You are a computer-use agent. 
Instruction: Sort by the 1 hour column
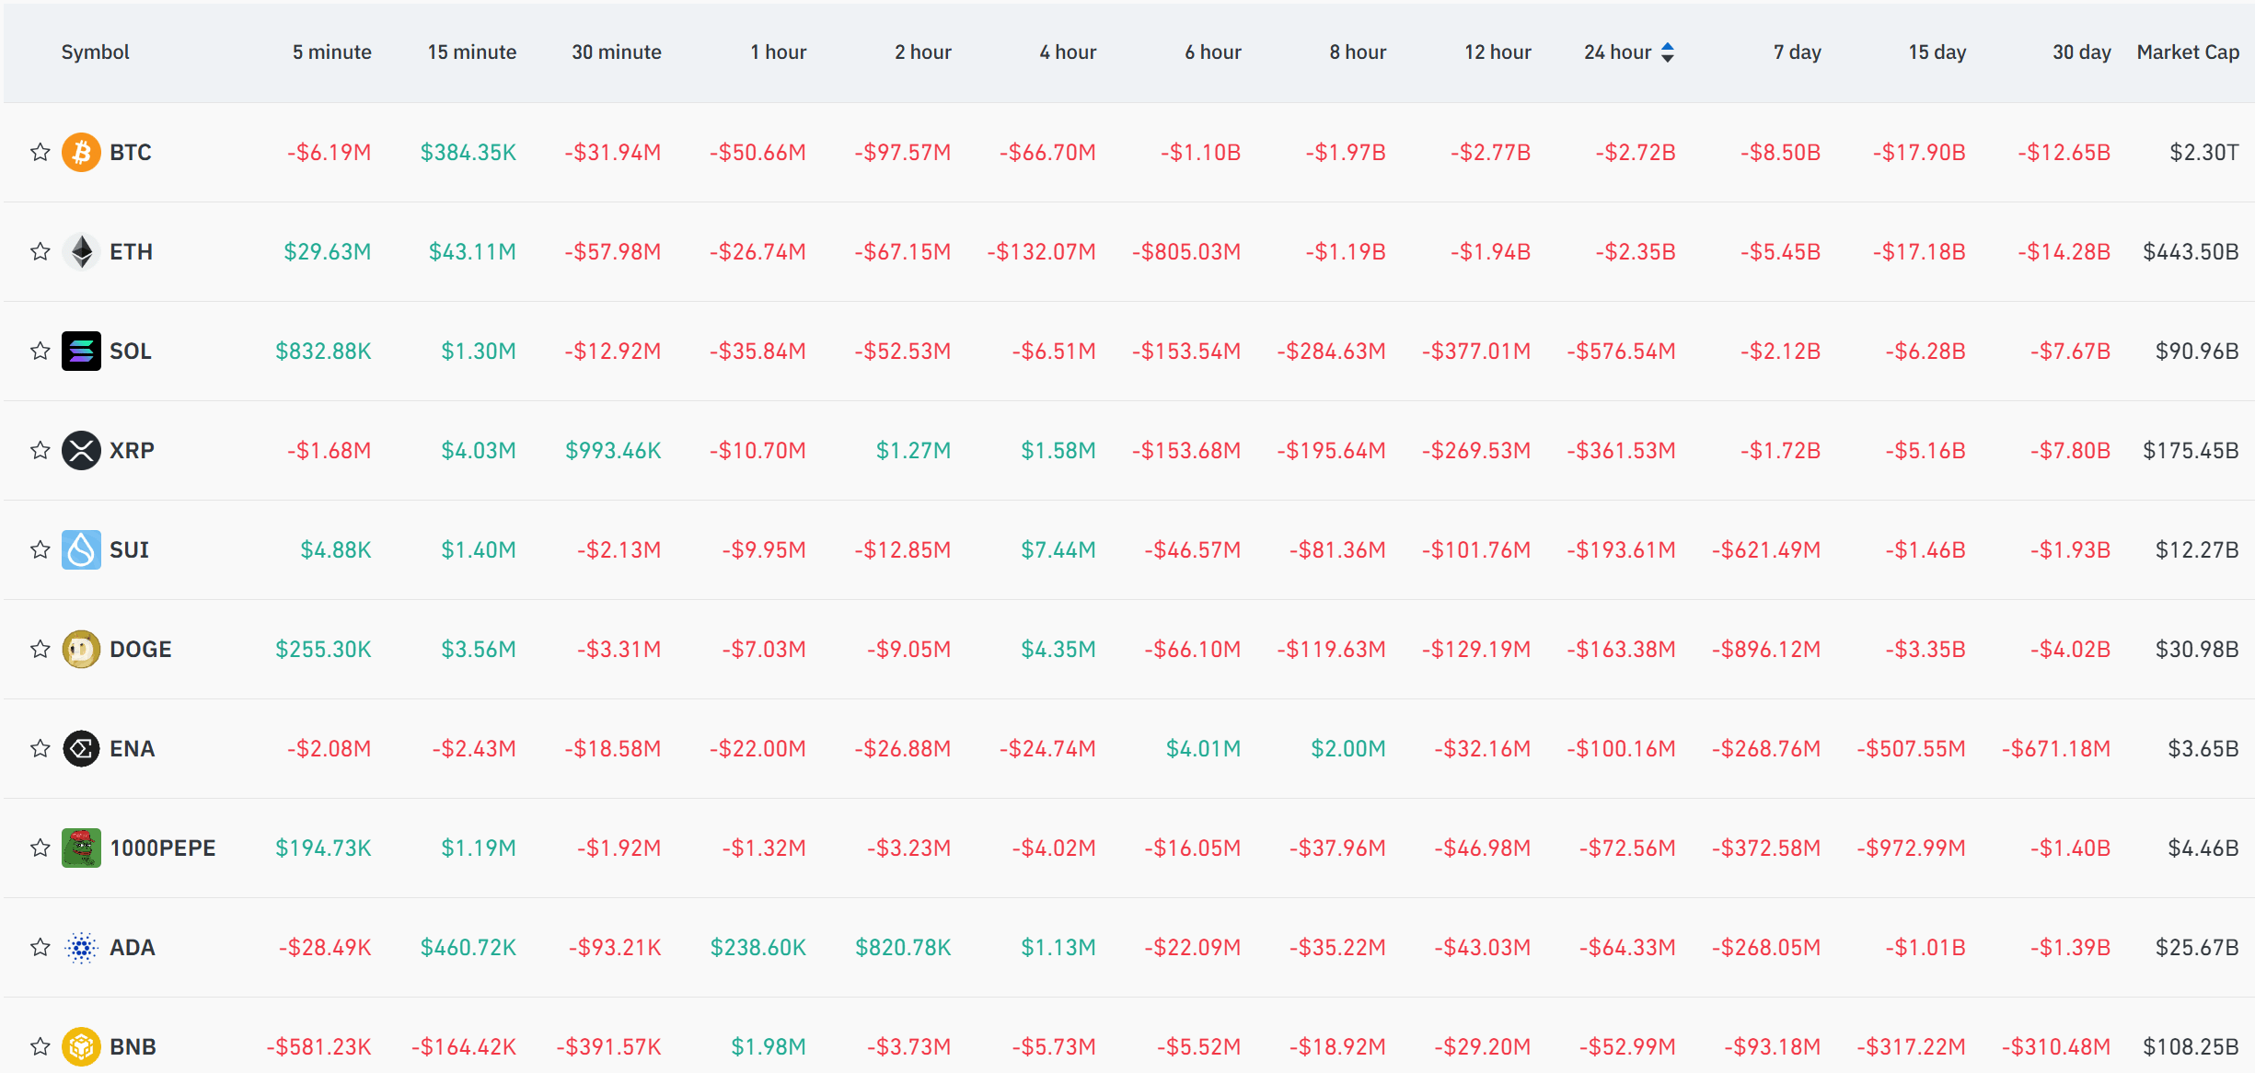pos(779,52)
